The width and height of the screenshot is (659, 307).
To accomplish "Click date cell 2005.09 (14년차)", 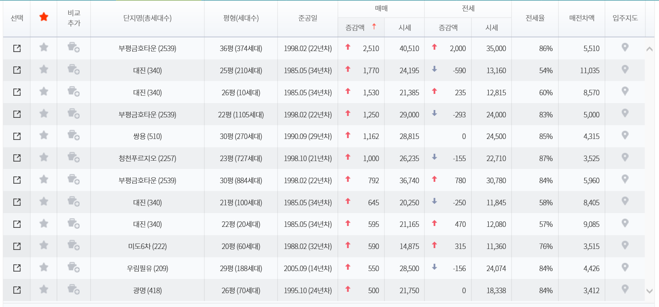I will pos(308,268).
